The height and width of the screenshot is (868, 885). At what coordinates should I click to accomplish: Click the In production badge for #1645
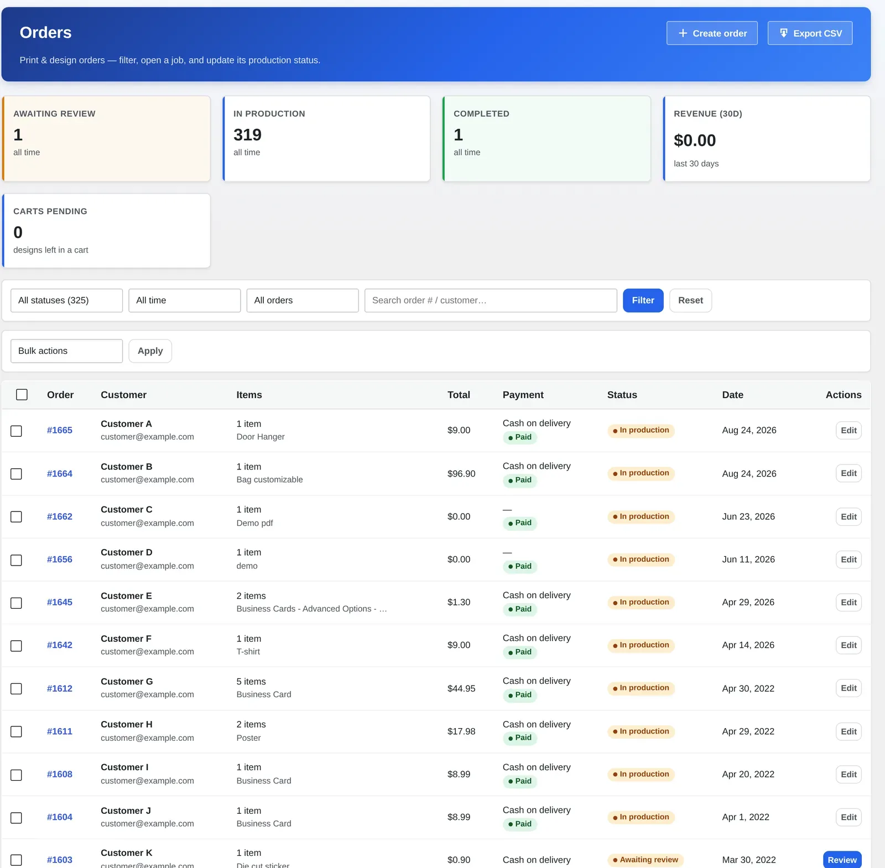641,602
